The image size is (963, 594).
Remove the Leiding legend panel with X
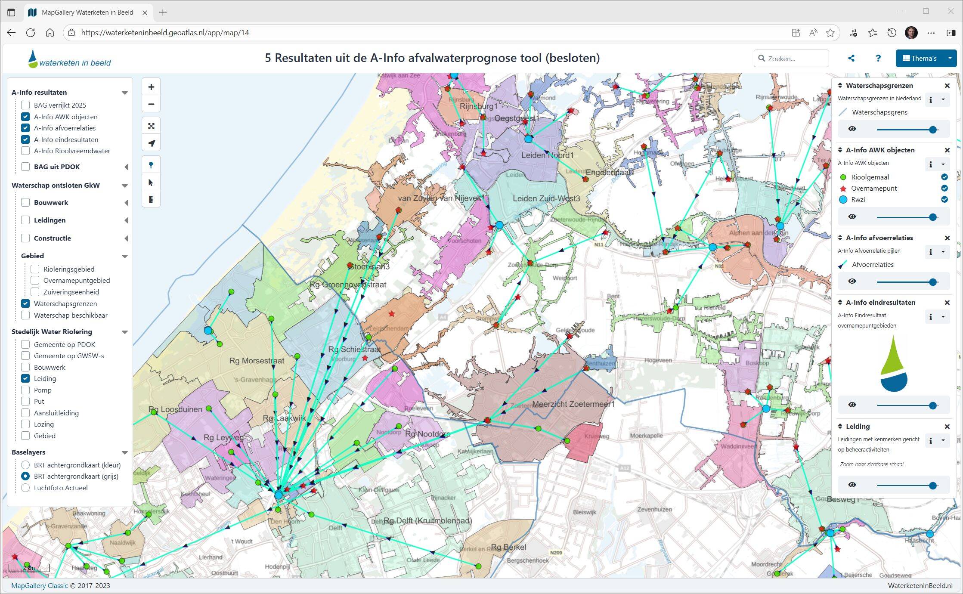point(947,427)
